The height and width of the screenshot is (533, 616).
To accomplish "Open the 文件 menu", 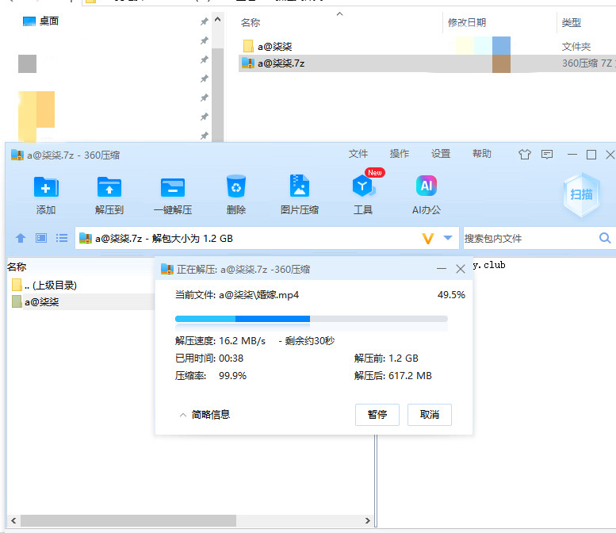I will coord(358,154).
